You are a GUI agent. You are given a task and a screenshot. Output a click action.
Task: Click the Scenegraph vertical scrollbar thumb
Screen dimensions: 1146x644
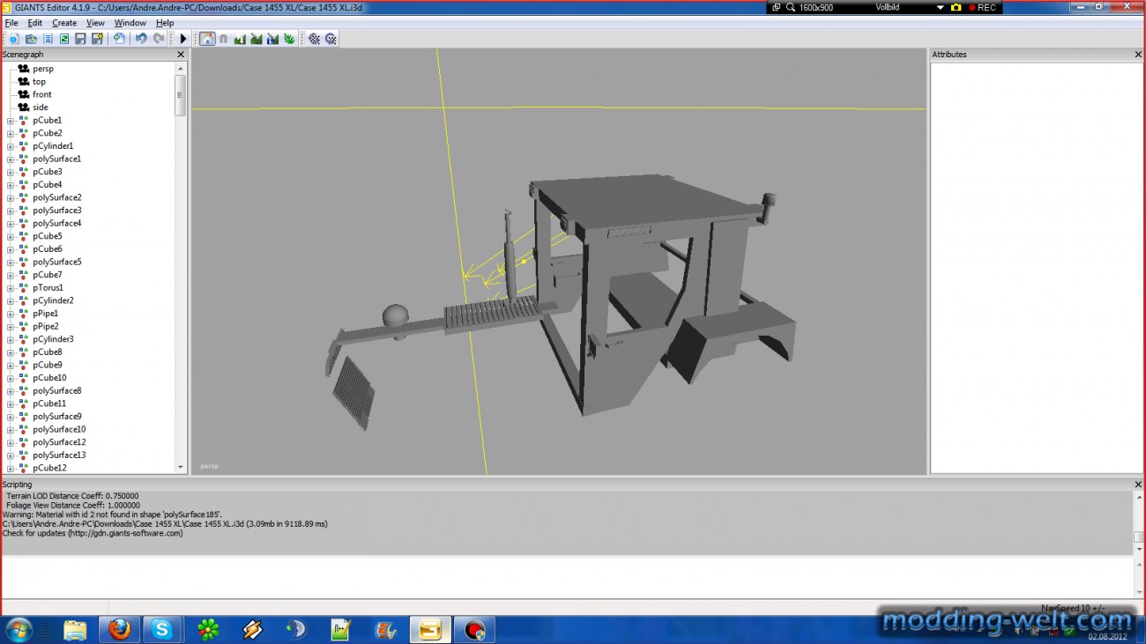tap(181, 94)
